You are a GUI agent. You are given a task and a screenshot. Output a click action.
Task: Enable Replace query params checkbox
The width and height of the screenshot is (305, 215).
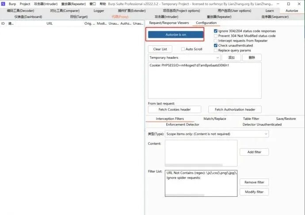(216, 50)
